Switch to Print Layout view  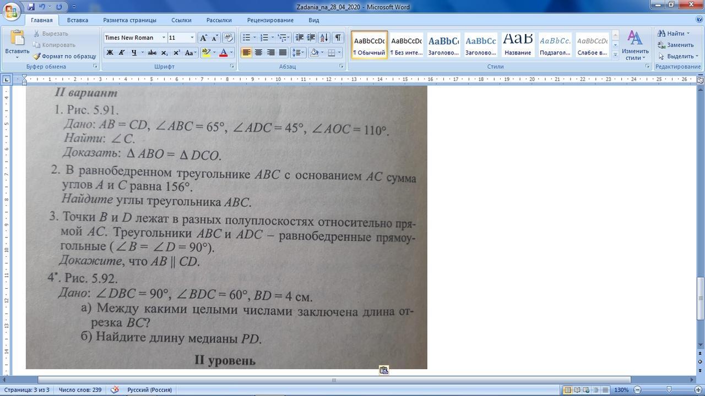point(567,390)
